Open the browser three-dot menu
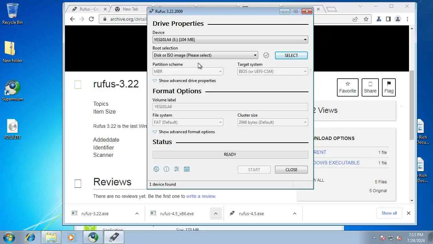 coord(408,19)
